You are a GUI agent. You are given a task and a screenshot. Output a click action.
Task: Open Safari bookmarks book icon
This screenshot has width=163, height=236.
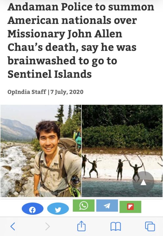pos(116,226)
